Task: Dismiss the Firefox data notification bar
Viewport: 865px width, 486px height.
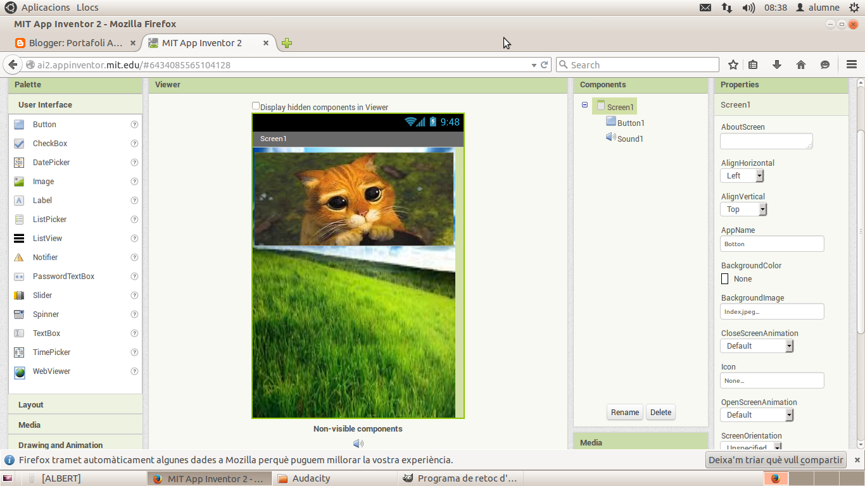Action: [x=857, y=460]
